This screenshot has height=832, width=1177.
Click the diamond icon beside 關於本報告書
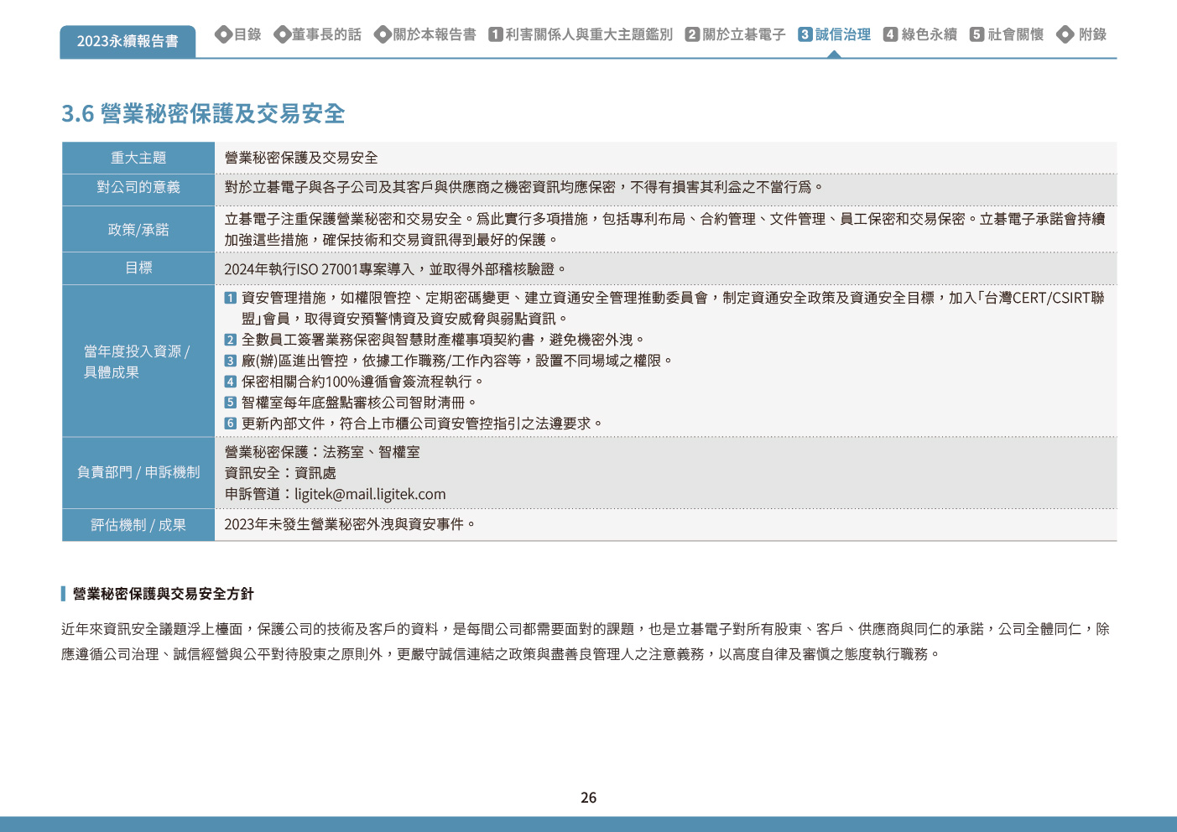coord(383,34)
